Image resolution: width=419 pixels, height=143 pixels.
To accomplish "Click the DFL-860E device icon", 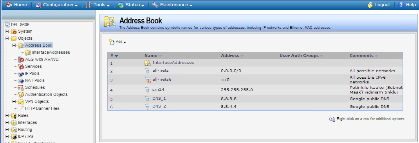I will tap(7, 25).
